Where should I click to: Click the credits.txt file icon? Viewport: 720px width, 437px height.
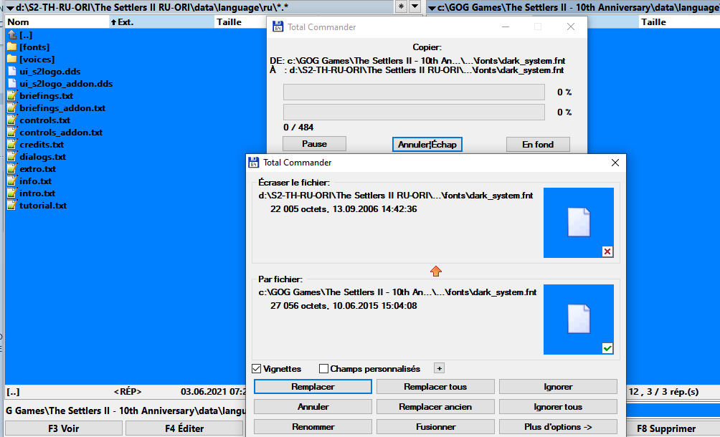(x=12, y=144)
